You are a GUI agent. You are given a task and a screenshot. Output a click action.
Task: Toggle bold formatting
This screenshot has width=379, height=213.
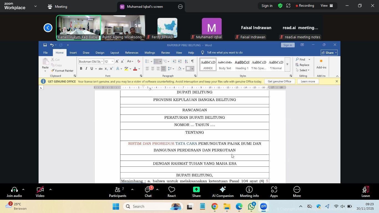click(81, 69)
